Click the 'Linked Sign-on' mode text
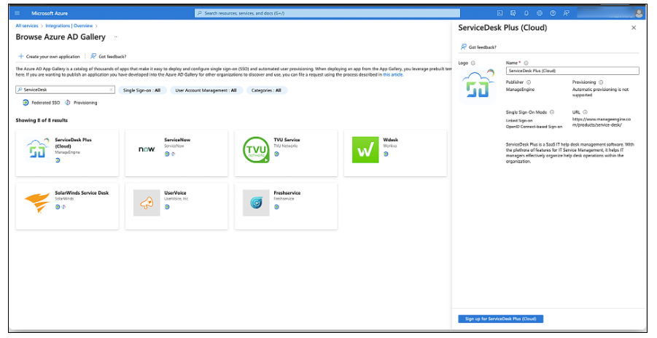The width and height of the screenshot is (657, 338). coord(518,120)
